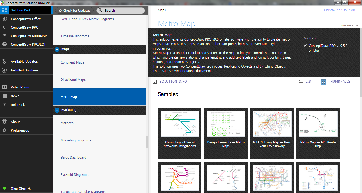This screenshot has height=193, width=362.
Task: Click the ConceptDraw PRO icon
Action: 4,28
